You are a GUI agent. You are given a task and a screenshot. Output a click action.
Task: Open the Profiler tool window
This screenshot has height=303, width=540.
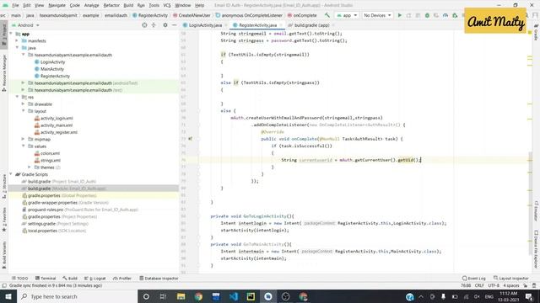click(x=122, y=279)
